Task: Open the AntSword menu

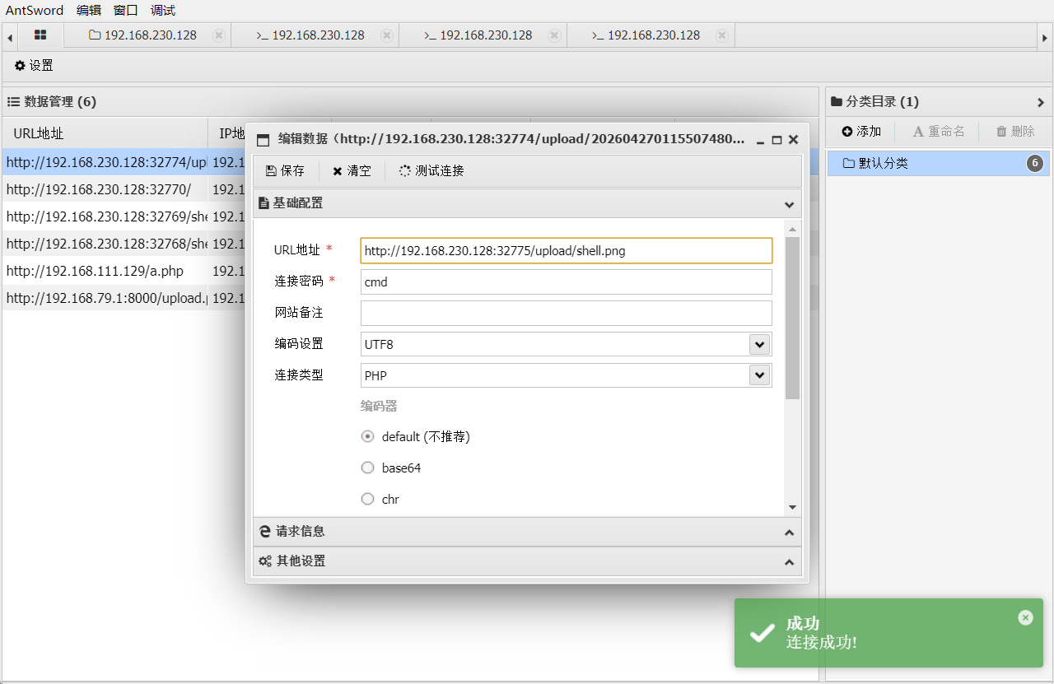Action: (x=35, y=11)
